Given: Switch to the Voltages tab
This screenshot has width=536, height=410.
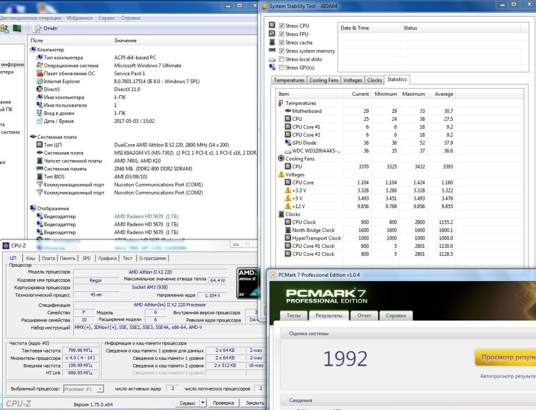Looking at the screenshot, I should click(352, 80).
